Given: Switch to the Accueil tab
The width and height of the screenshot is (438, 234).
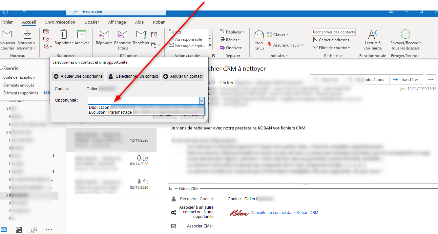Looking at the screenshot, I should 29,22.
